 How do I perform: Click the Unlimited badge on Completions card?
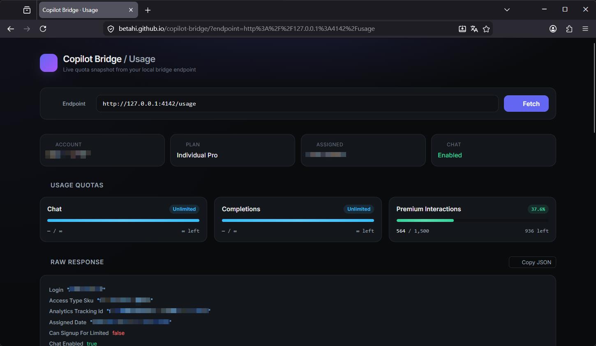coord(359,209)
